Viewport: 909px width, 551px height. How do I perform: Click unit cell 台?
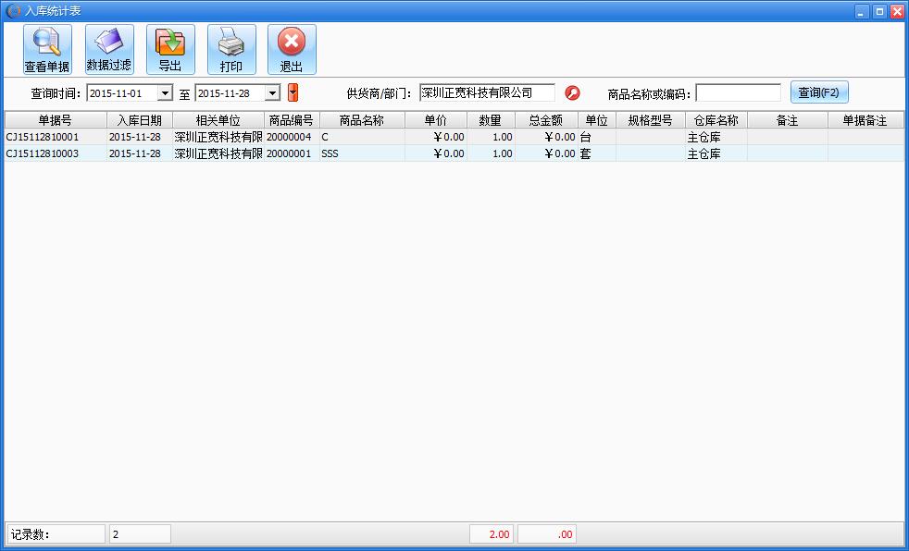(x=596, y=137)
